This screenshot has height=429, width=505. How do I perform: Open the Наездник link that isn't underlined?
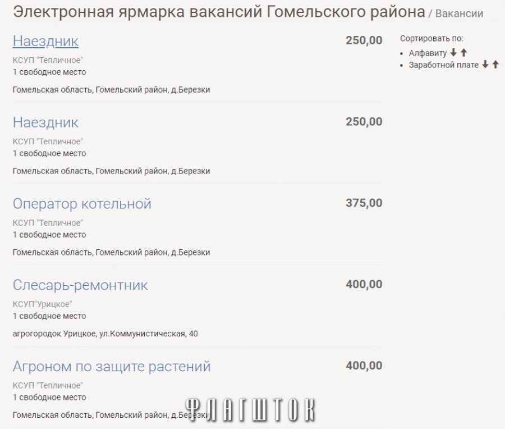click(45, 122)
